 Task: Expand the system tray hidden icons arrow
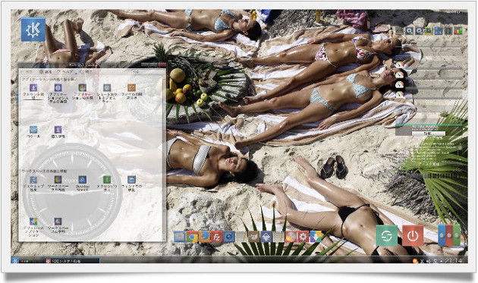[x=441, y=261]
